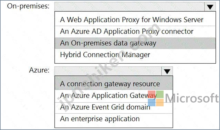Image resolution: width=220 pixels, height=130 pixels.
Task: Click the yellow square of Microsoft logo
Action: 160,102
